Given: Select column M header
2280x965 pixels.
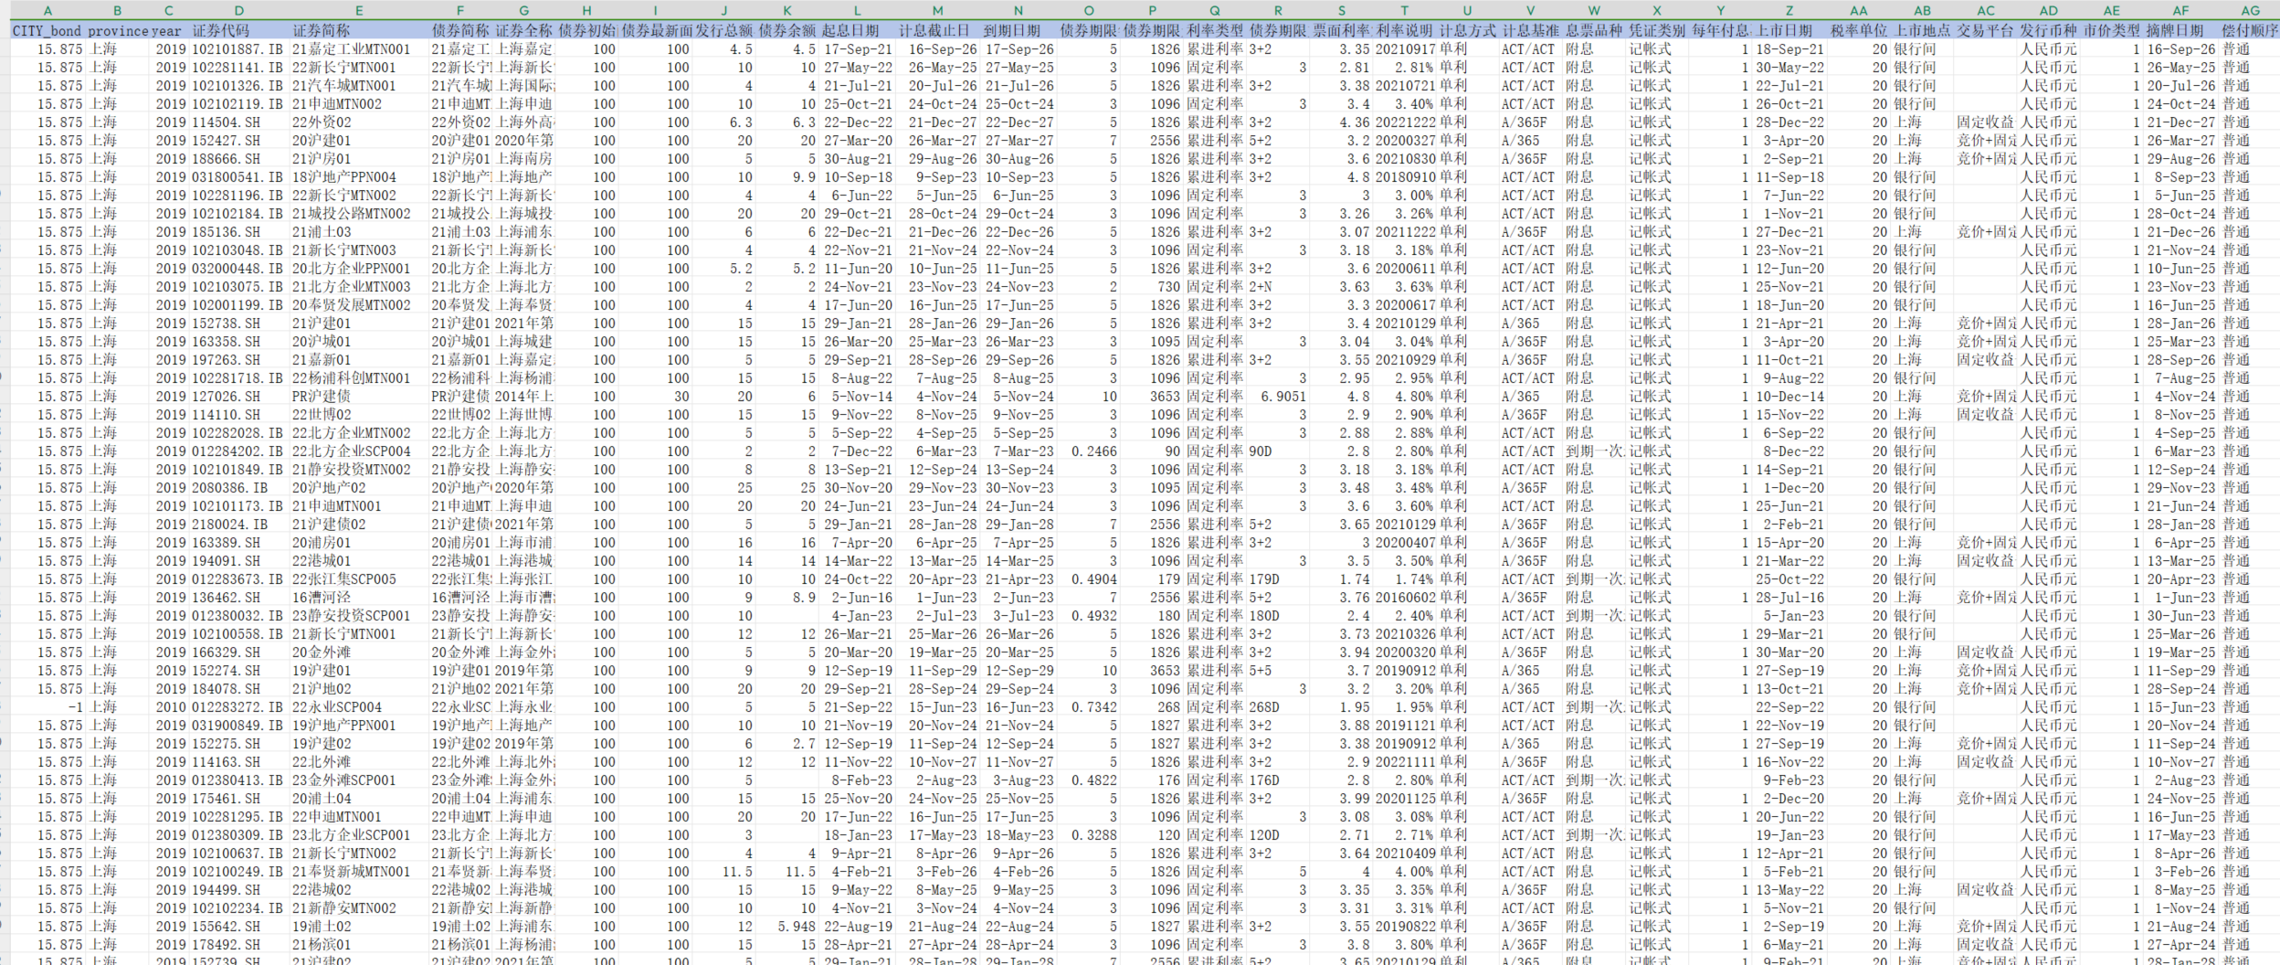Looking at the screenshot, I should click(x=937, y=11).
